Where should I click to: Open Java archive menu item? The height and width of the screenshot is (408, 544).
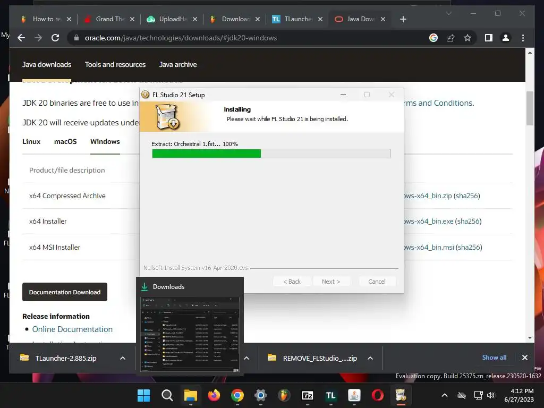(178, 64)
